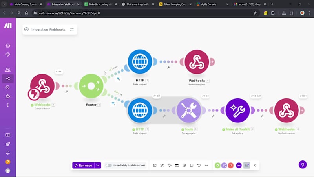Click the Make logo in the sidebar

[8, 26]
